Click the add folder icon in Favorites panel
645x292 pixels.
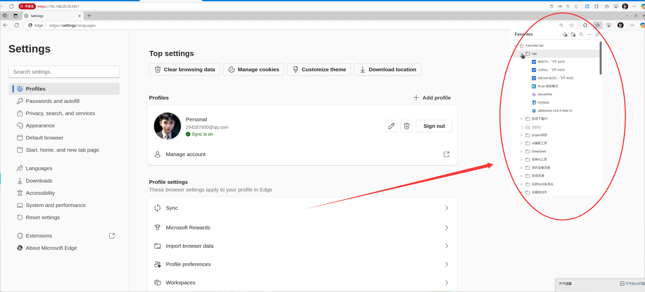(573, 34)
